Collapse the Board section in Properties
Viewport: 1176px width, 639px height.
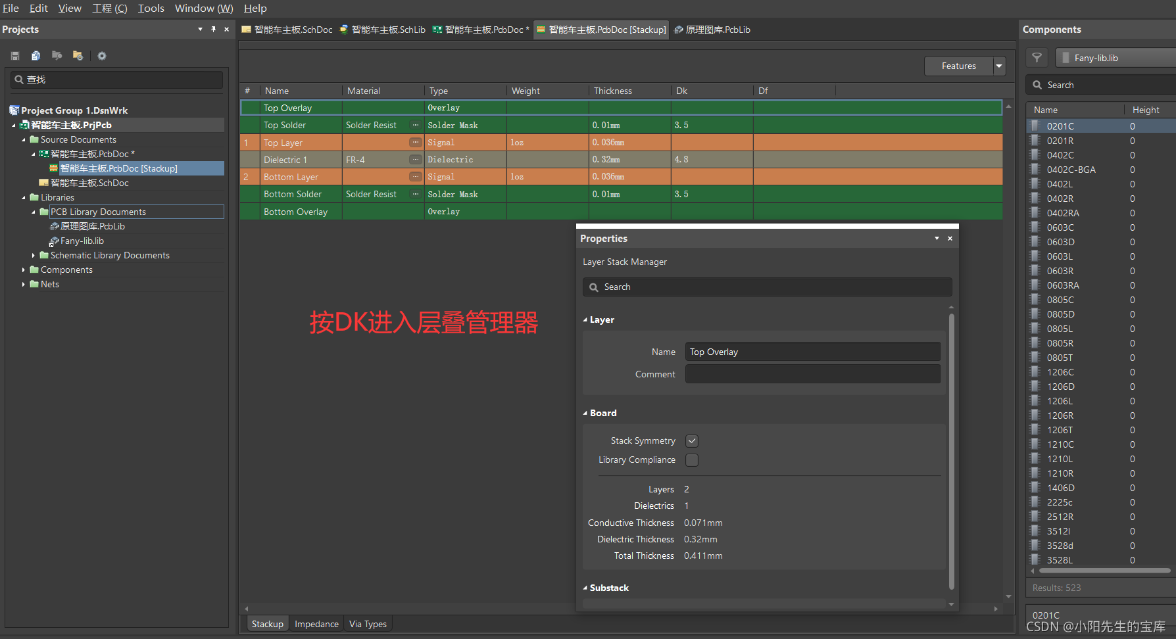(x=585, y=414)
